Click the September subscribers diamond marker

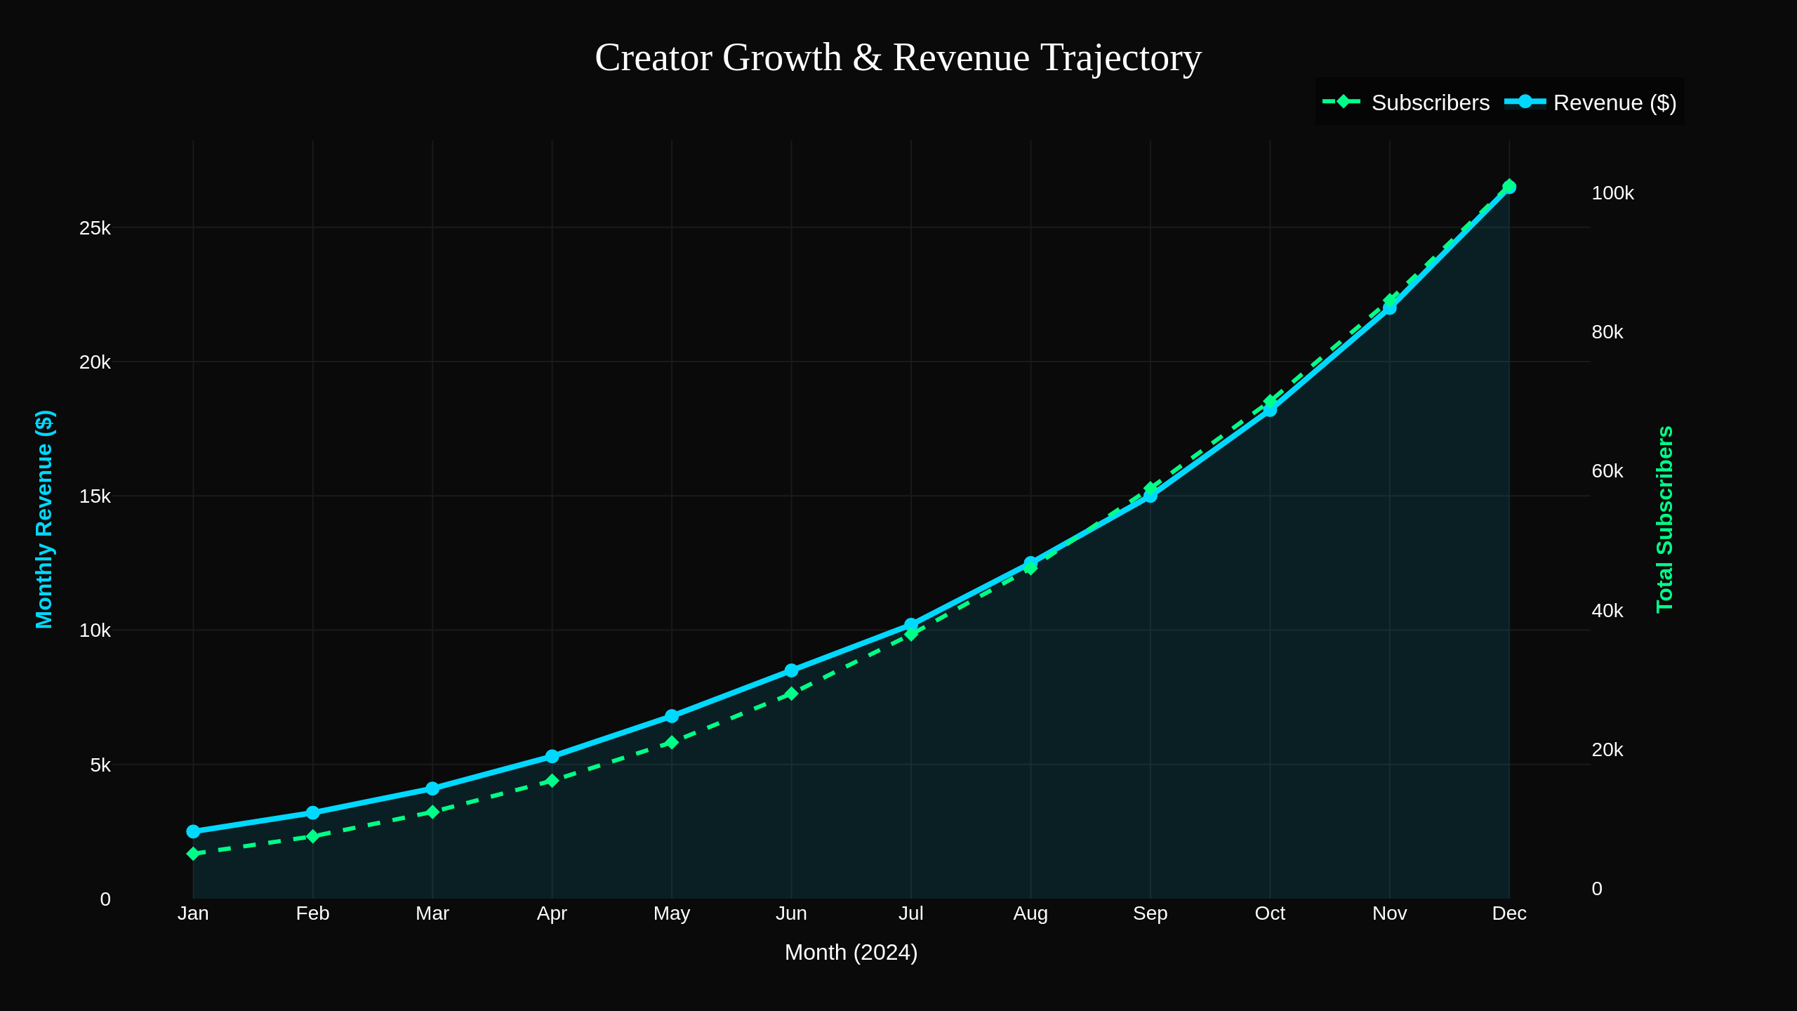(1150, 488)
